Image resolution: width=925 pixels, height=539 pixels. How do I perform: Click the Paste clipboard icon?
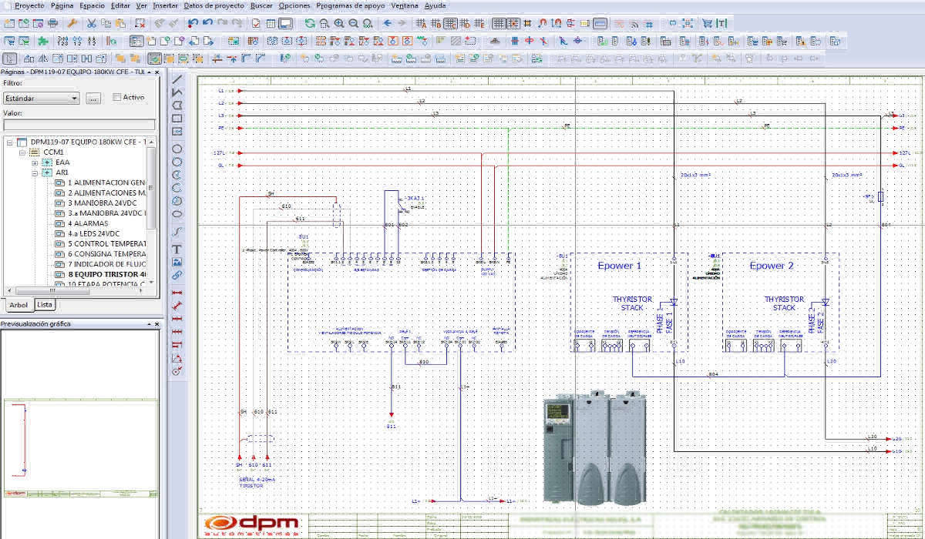[x=120, y=23]
